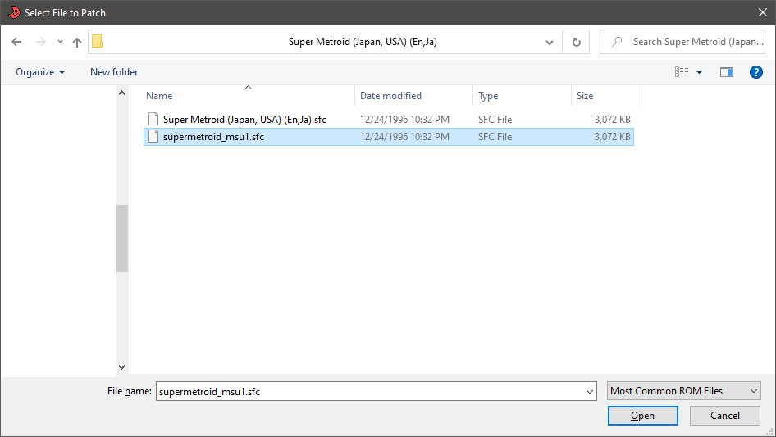Click the view layout icon
This screenshot has width=776, height=437.
coord(682,72)
